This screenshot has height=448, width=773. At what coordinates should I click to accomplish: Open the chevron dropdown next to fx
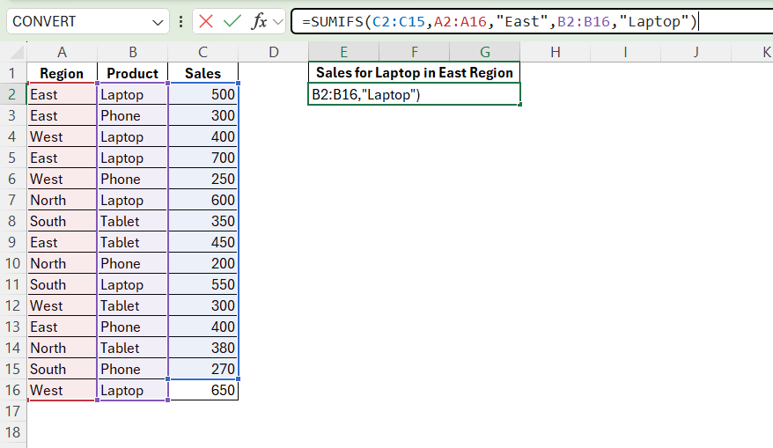tap(279, 21)
